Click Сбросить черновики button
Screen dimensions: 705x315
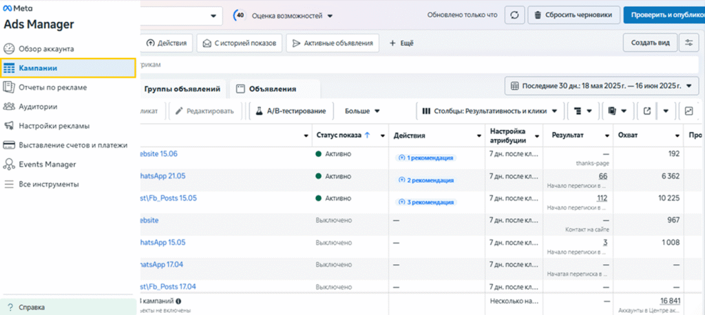pyautogui.click(x=574, y=15)
